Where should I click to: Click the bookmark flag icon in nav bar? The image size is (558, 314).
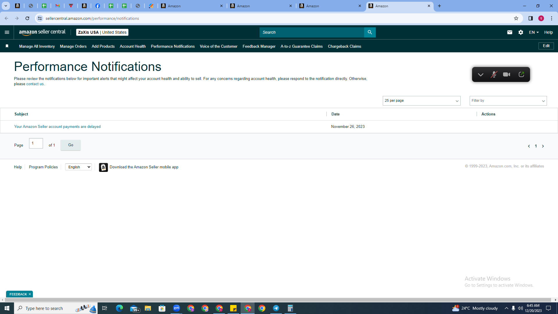[x=7, y=46]
